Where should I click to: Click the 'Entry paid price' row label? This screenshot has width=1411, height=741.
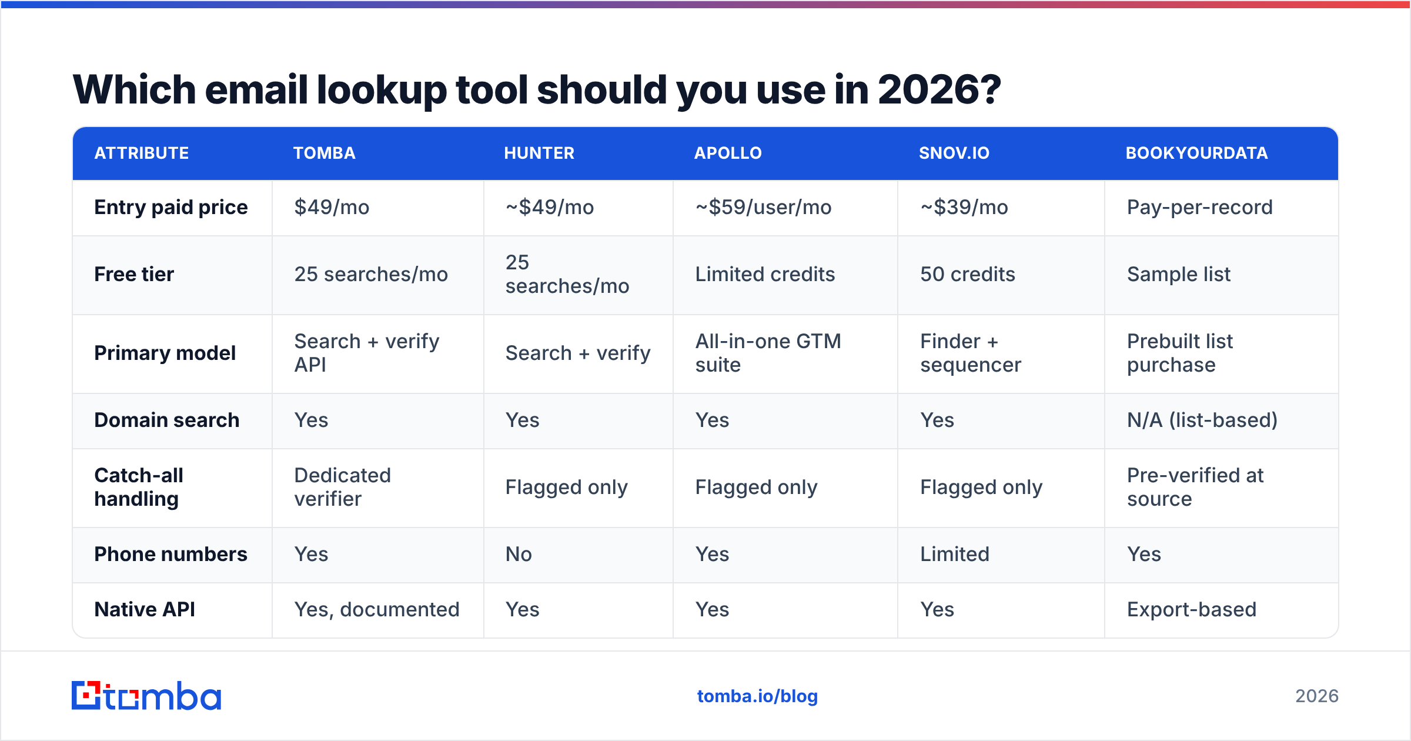click(x=171, y=207)
